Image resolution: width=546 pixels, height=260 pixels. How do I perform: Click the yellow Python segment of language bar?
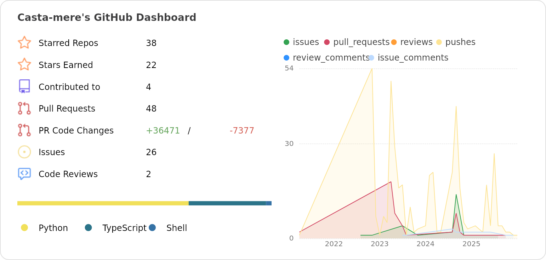tap(103, 203)
